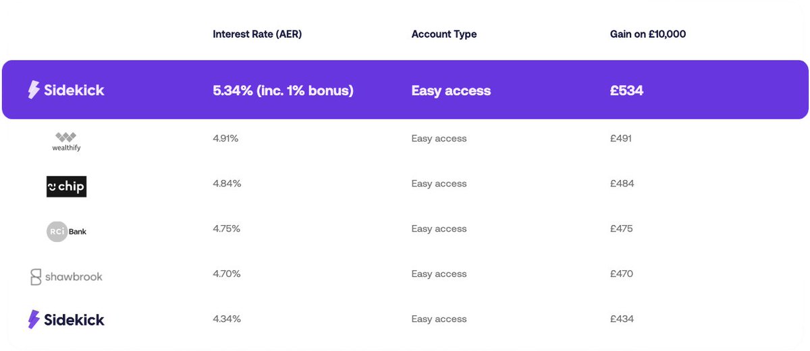Viewport: 810px width, 351px height.
Task: Click the bottom Sidekick logo
Action: tap(66, 319)
